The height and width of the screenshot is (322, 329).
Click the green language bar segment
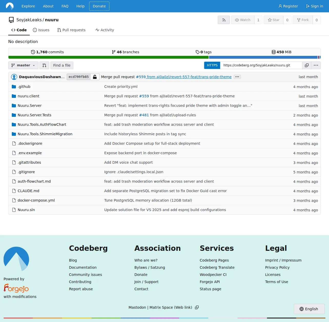(108, 57)
